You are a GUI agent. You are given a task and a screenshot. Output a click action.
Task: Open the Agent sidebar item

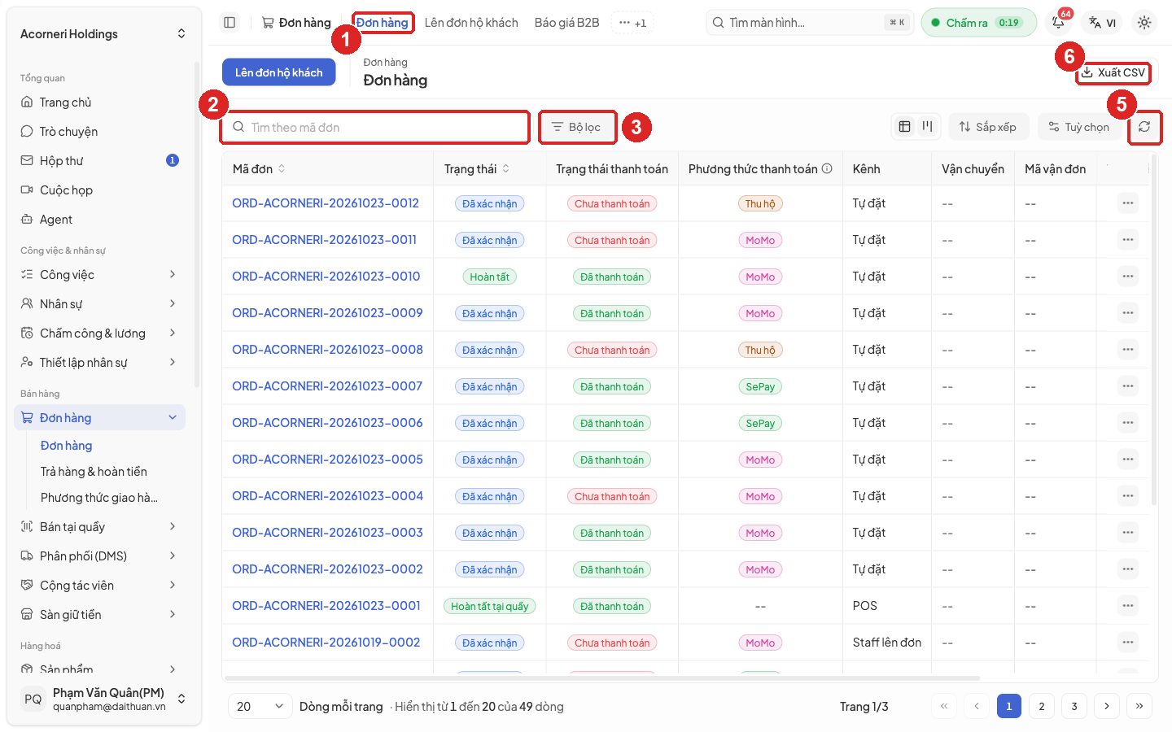pyautogui.click(x=100, y=220)
